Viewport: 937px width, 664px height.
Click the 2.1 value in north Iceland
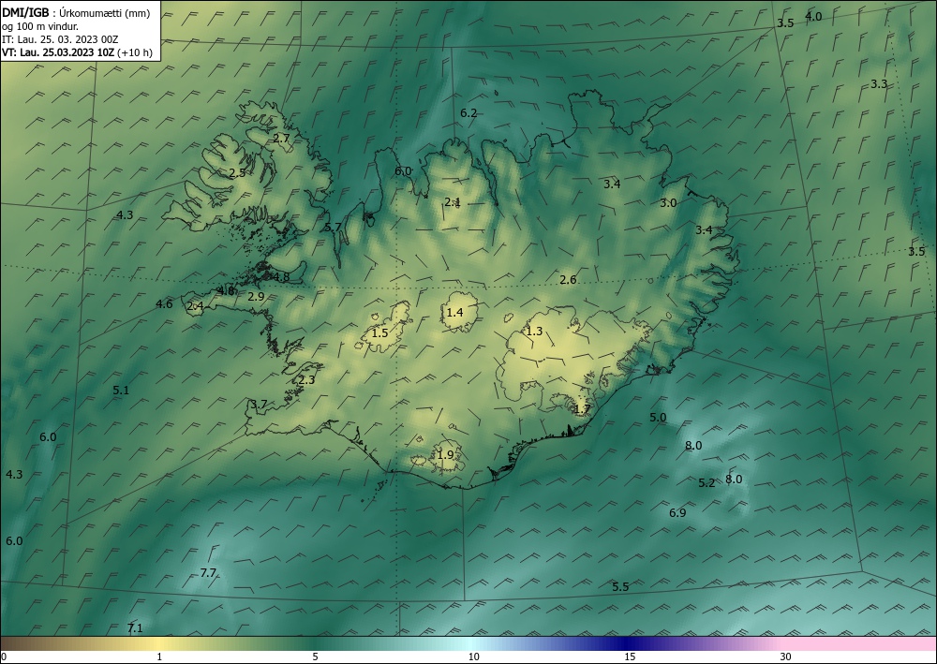[453, 202]
